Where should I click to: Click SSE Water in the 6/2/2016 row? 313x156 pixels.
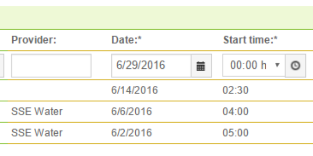[x=37, y=133]
